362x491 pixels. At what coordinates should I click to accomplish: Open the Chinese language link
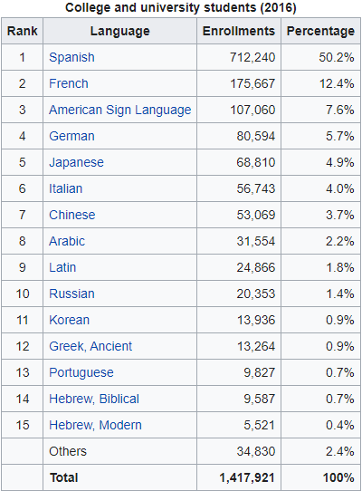click(72, 215)
